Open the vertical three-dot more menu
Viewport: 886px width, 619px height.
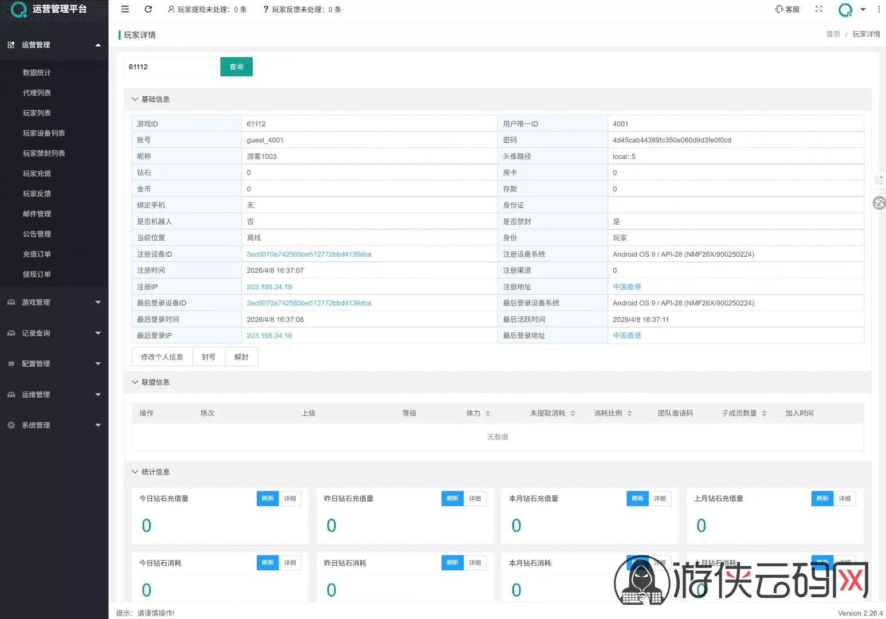pos(879,9)
